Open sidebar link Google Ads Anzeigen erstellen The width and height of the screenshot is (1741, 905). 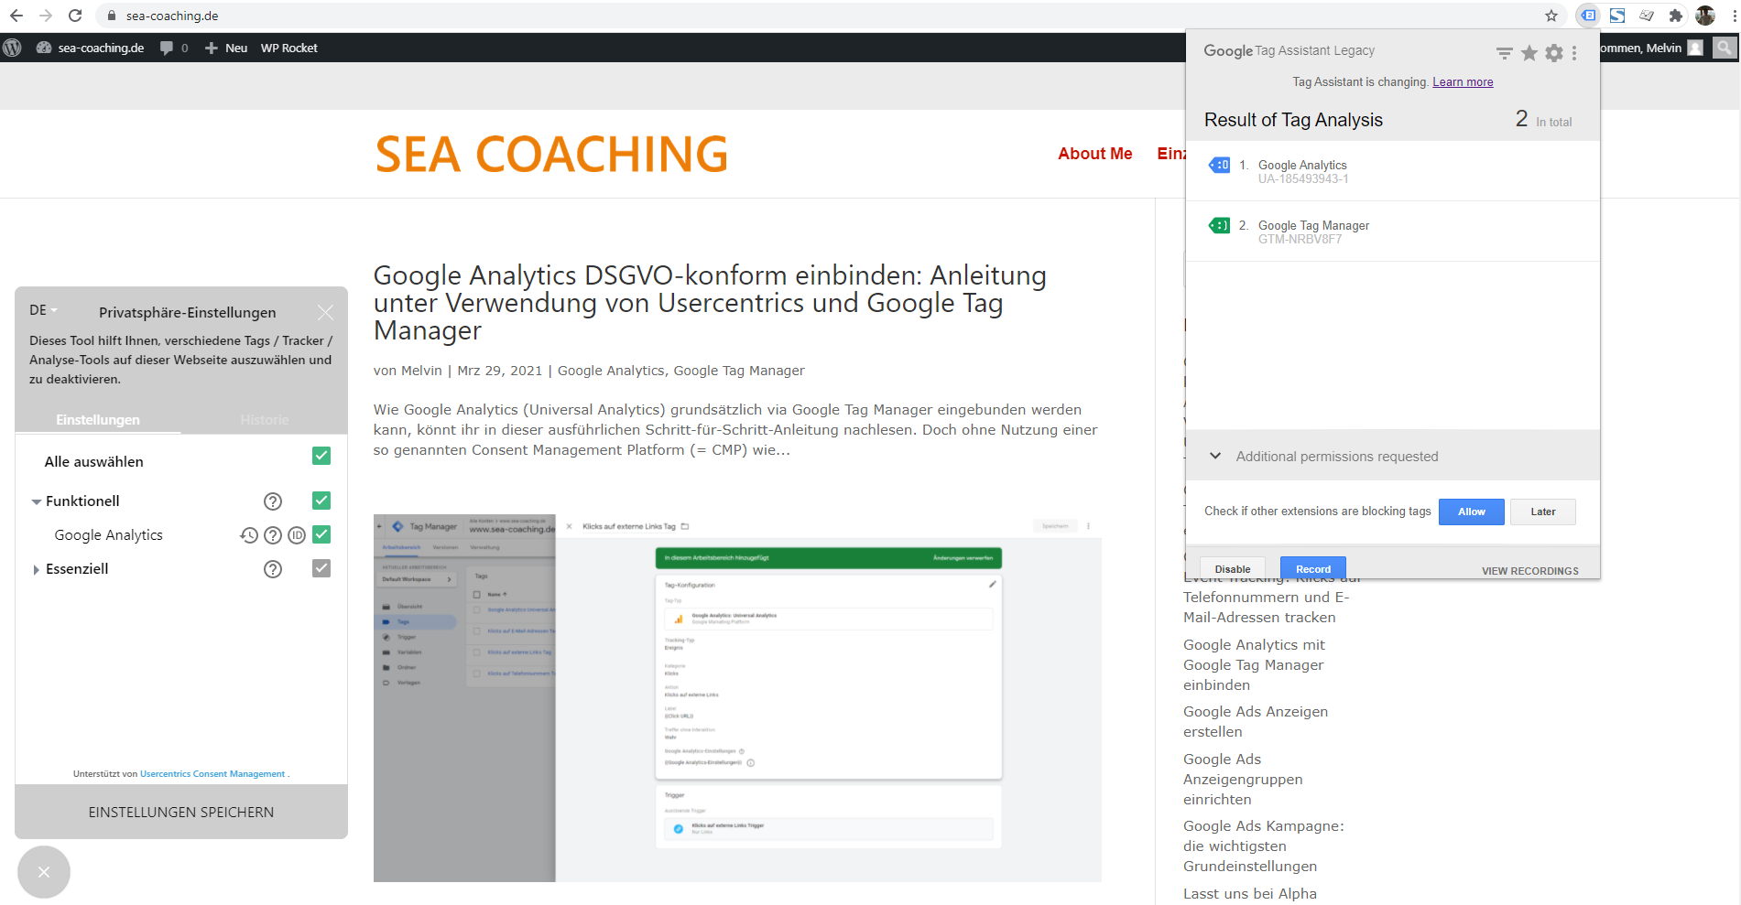click(x=1256, y=722)
